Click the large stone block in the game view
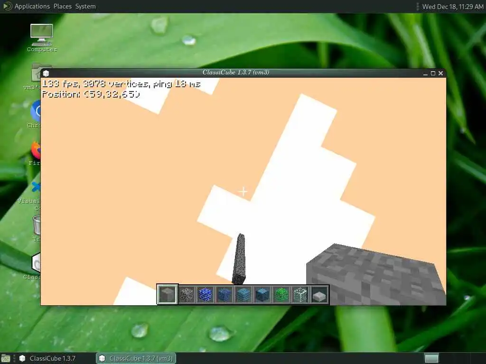The width and height of the screenshot is (486, 364). coord(376,274)
